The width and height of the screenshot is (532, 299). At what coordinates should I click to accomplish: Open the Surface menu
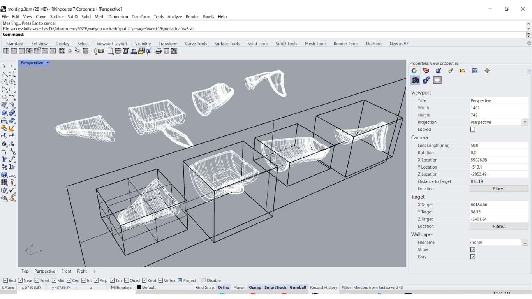tap(57, 16)
